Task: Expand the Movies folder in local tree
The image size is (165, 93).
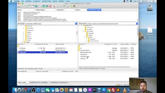Action: pos(23,34)
